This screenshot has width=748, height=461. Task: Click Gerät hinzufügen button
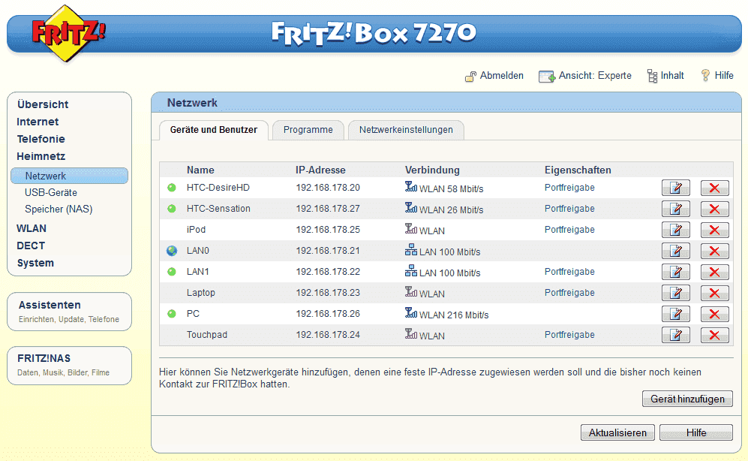[687, 399]
